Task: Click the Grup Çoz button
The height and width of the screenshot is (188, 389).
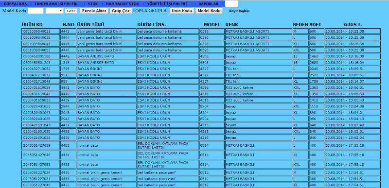Action: tap(121, 11)
